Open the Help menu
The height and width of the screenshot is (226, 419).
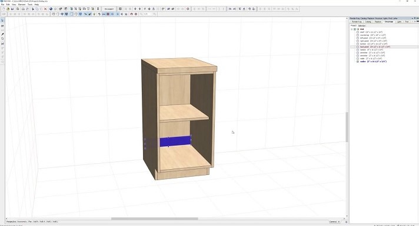pos(36,5)
